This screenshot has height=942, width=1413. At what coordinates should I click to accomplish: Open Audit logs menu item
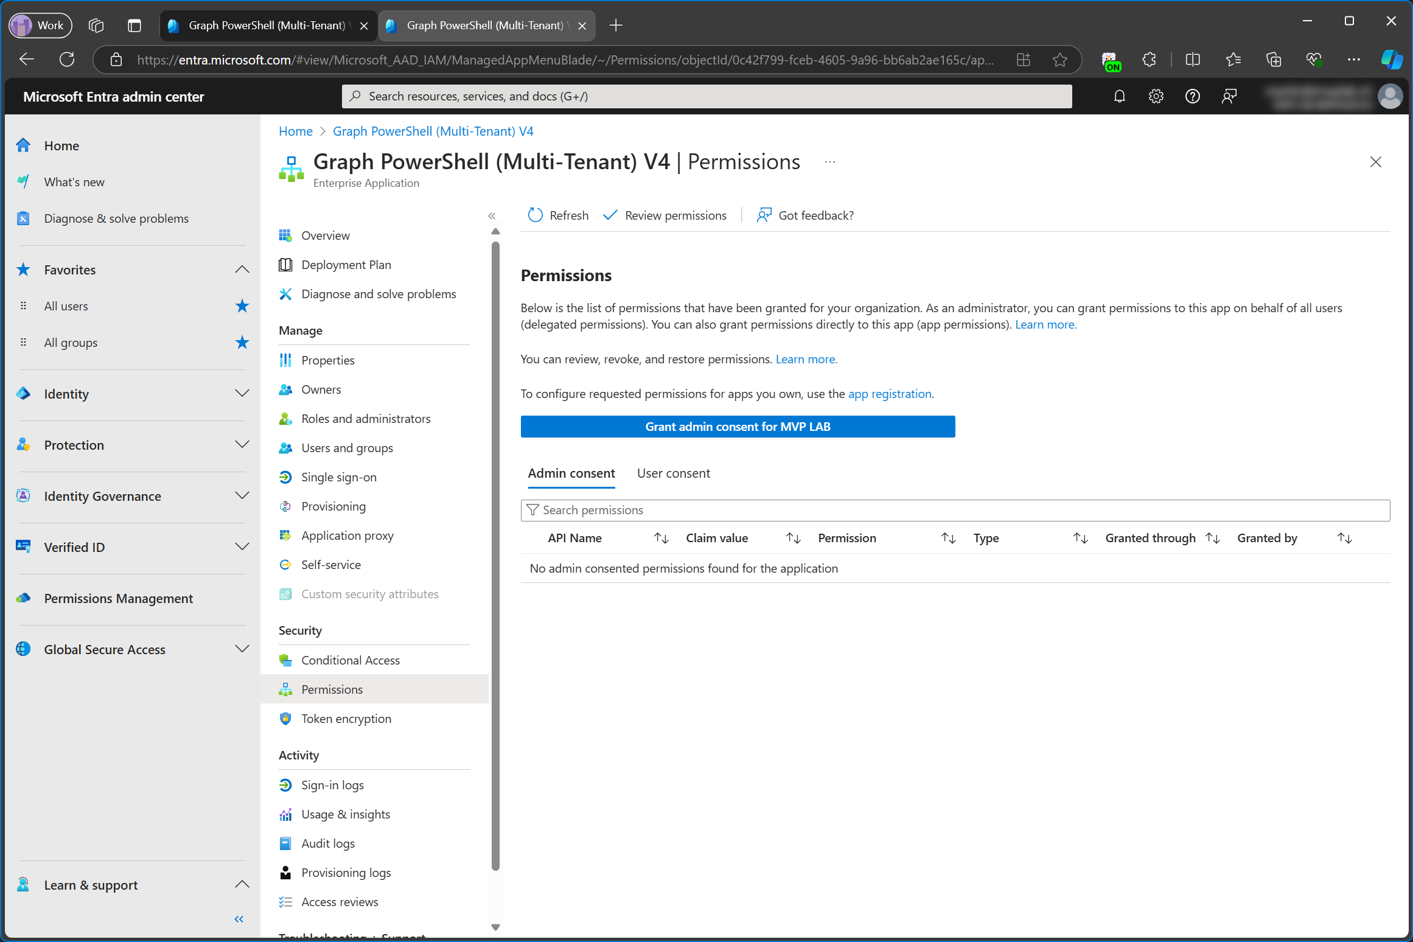[x=327, y=843]
